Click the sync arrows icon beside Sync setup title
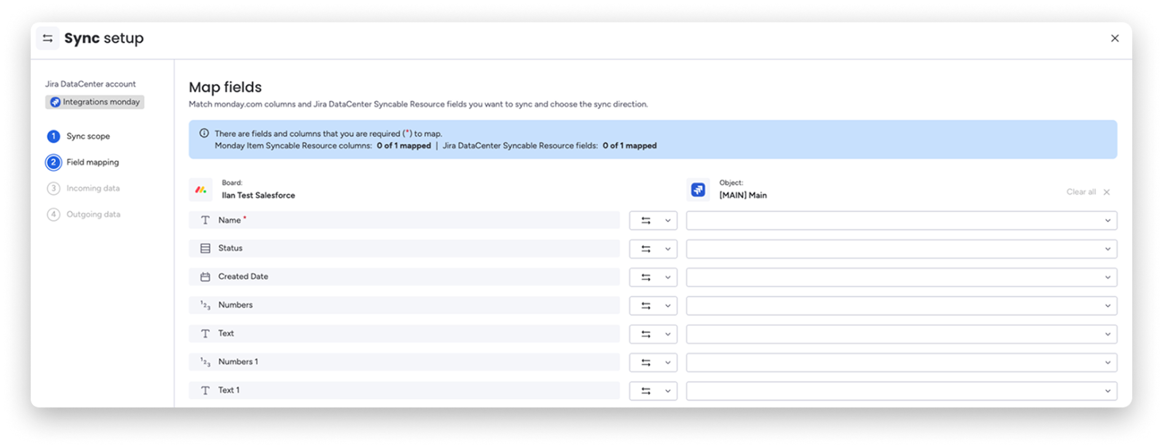The width and height of the screenshot is (1163, 448). [48, 38]
